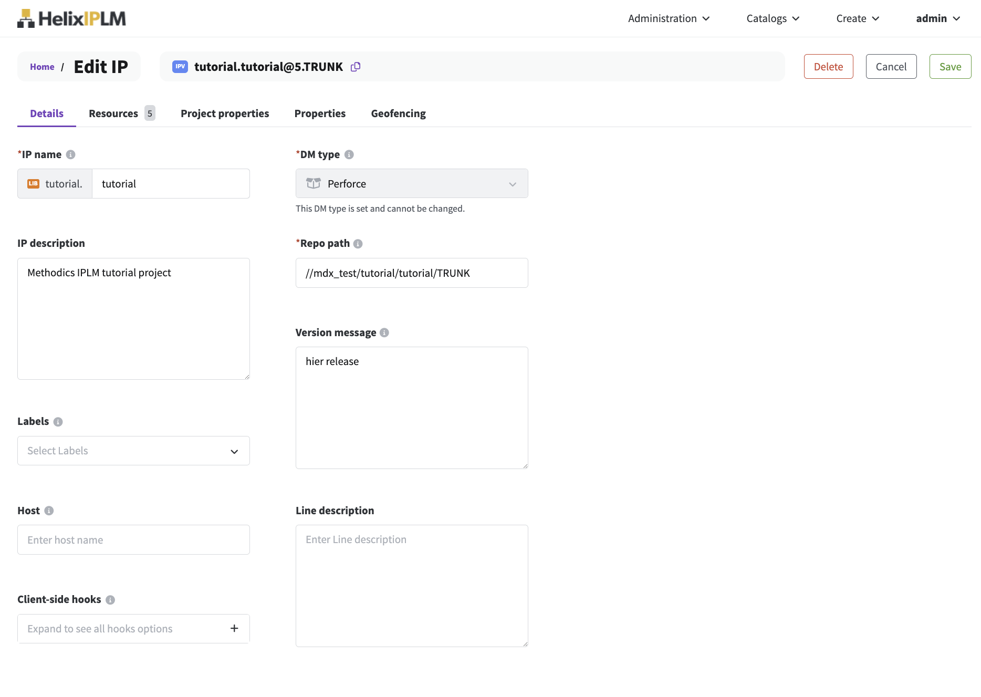Click the info icon beside IP name
Screen dimensions: 981x697
71,154
